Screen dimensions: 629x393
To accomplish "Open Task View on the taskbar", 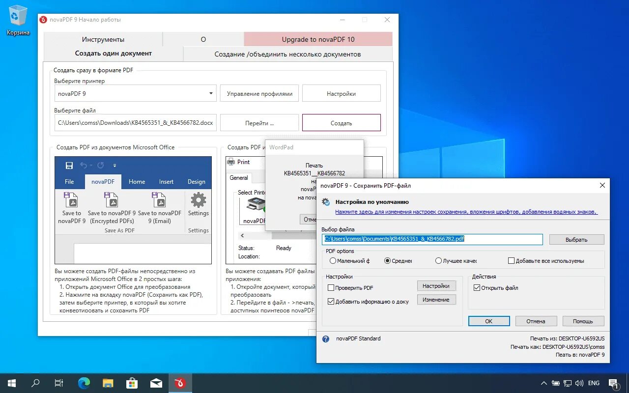I will (59, 383).
